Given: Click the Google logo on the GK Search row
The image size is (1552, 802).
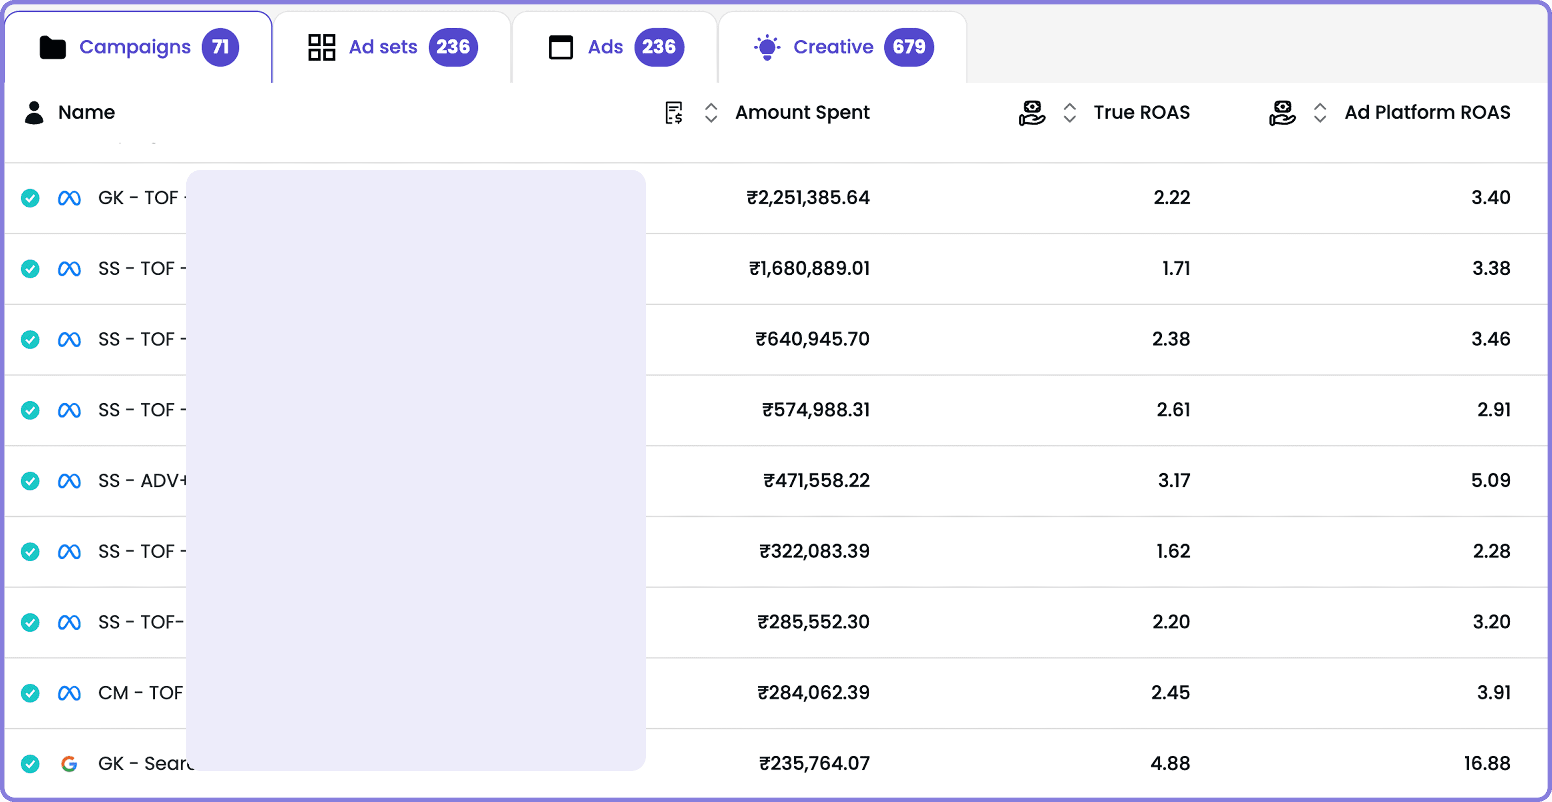Looking at the screenshot, I should (69, 764).
